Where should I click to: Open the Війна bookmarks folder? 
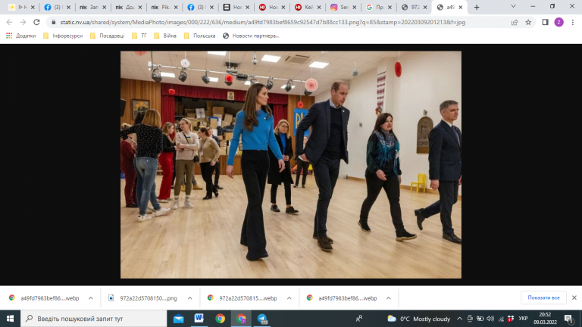point(165,36)
